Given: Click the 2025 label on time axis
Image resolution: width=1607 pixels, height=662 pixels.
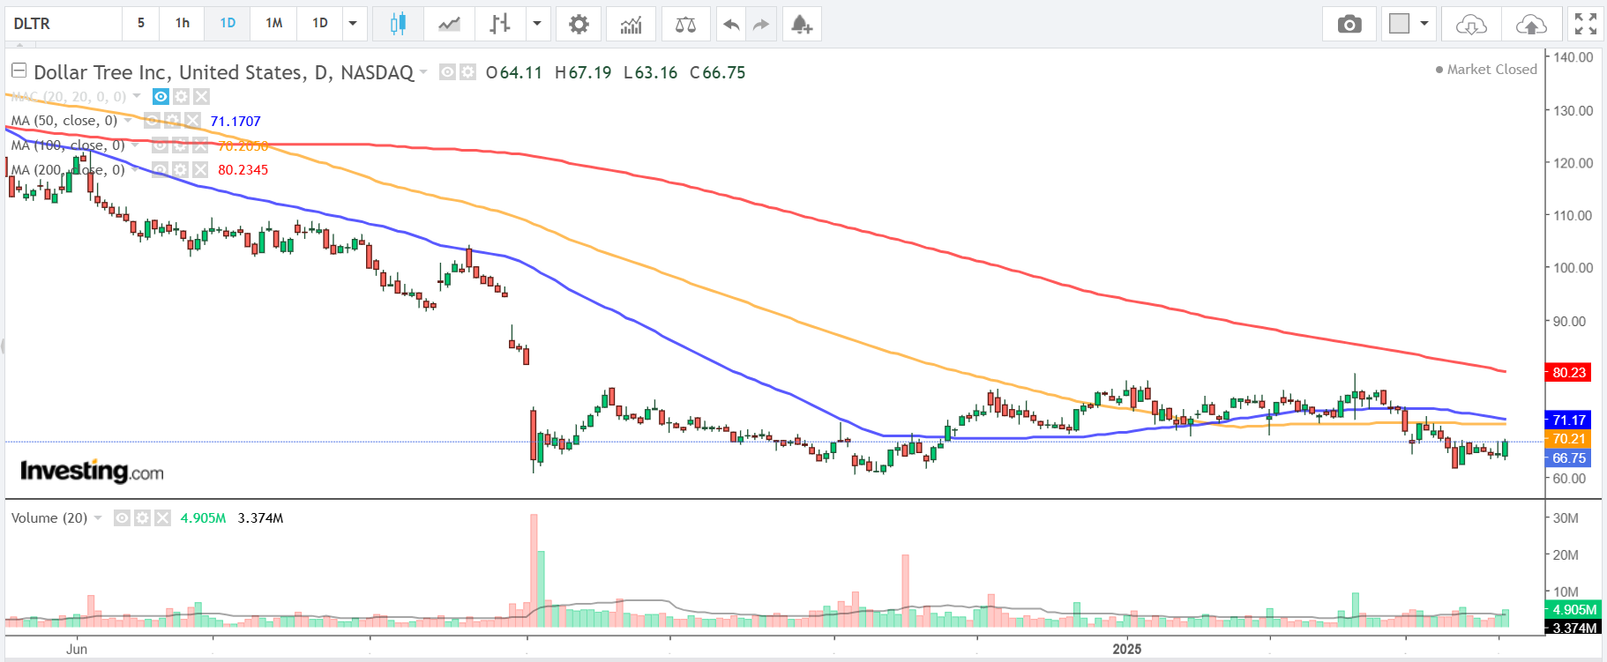Looking at the screenshot, I should [1127, 649].
